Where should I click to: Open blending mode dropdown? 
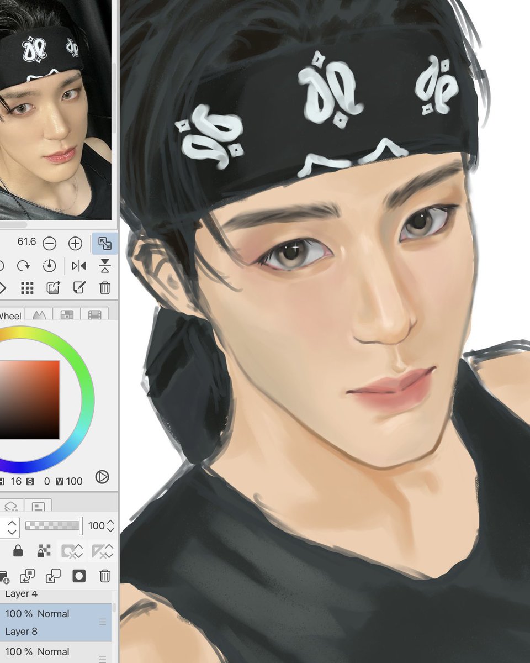(10, 527)
